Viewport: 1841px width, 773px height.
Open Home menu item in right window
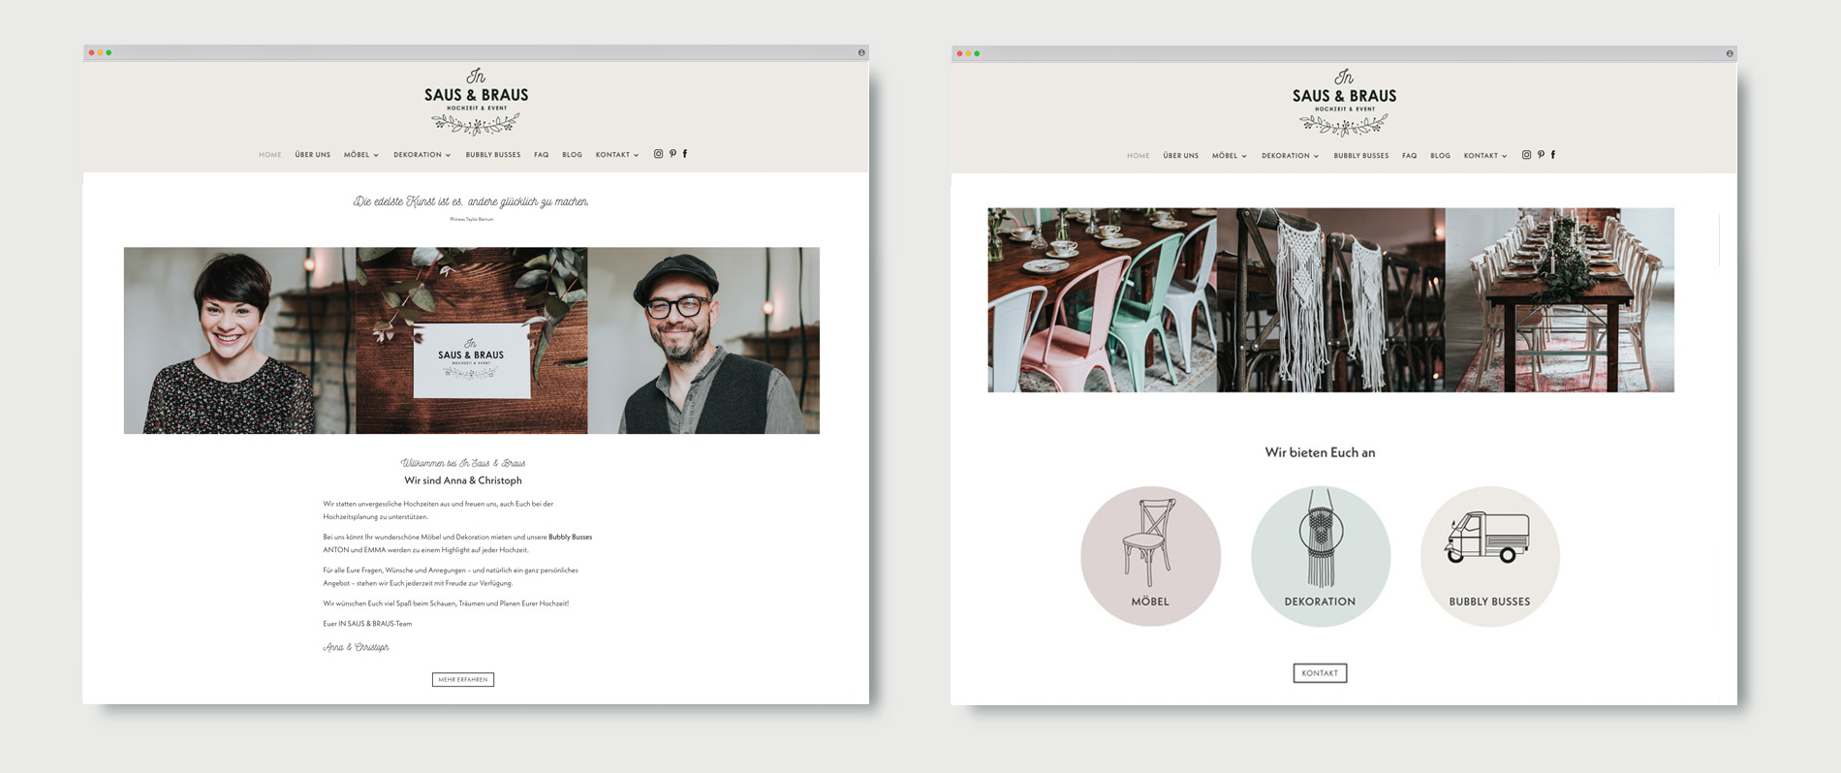coord(1139,156)
